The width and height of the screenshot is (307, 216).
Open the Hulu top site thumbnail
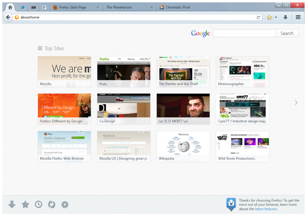click(124, 72)
